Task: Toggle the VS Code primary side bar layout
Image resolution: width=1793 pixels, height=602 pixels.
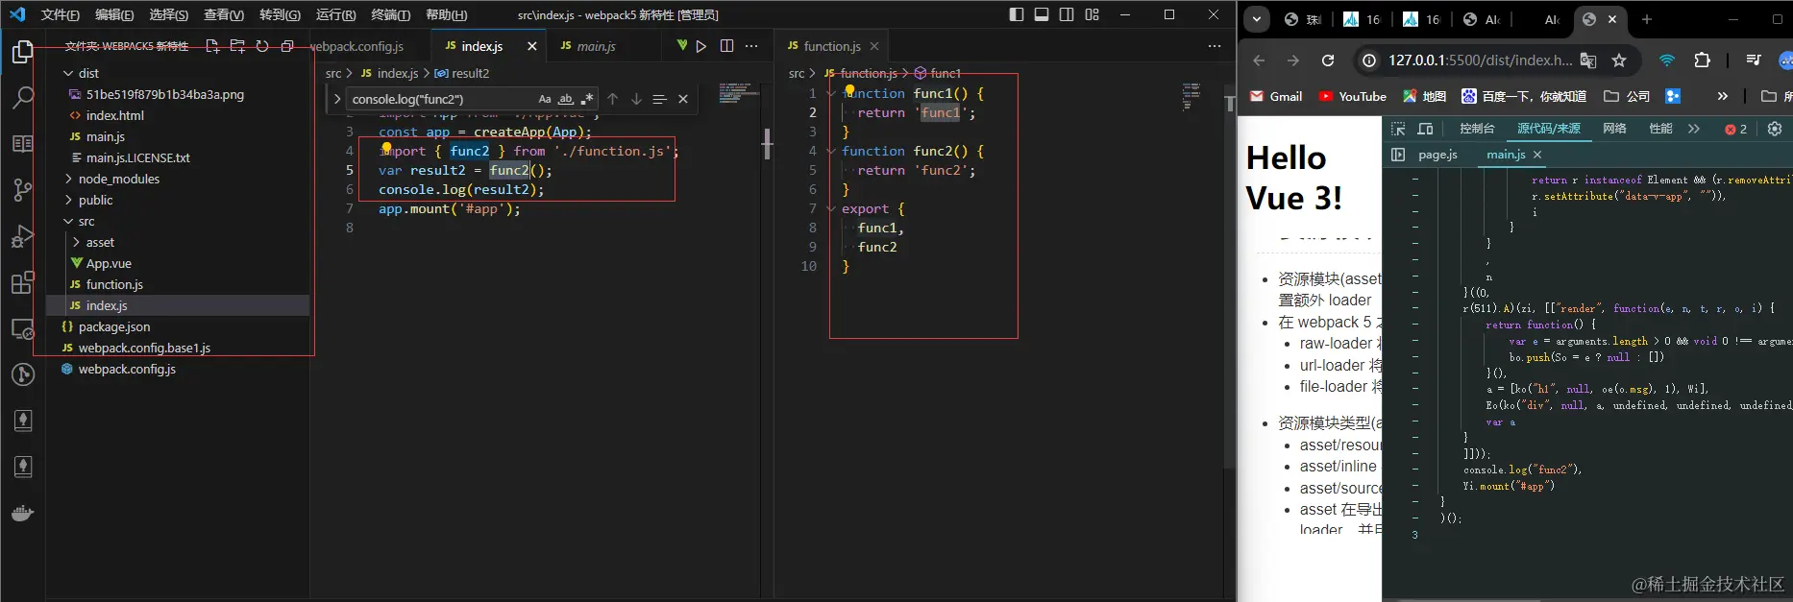Action: 1017,14
